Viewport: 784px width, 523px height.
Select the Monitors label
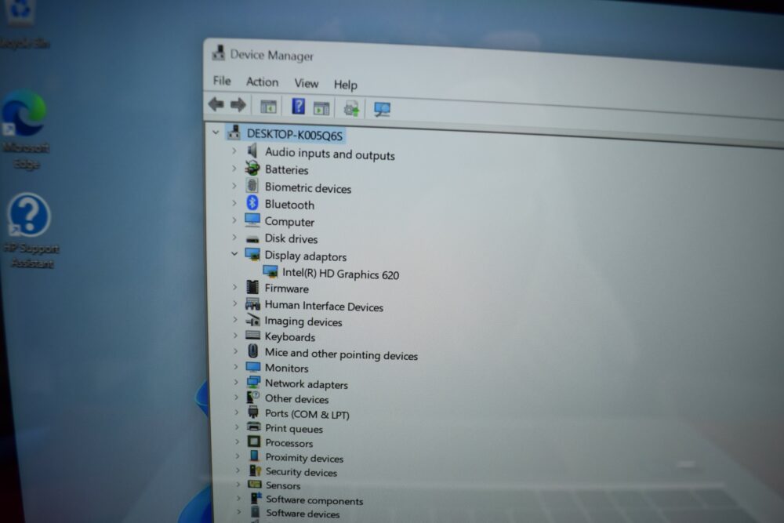click(x=286, y=368)
